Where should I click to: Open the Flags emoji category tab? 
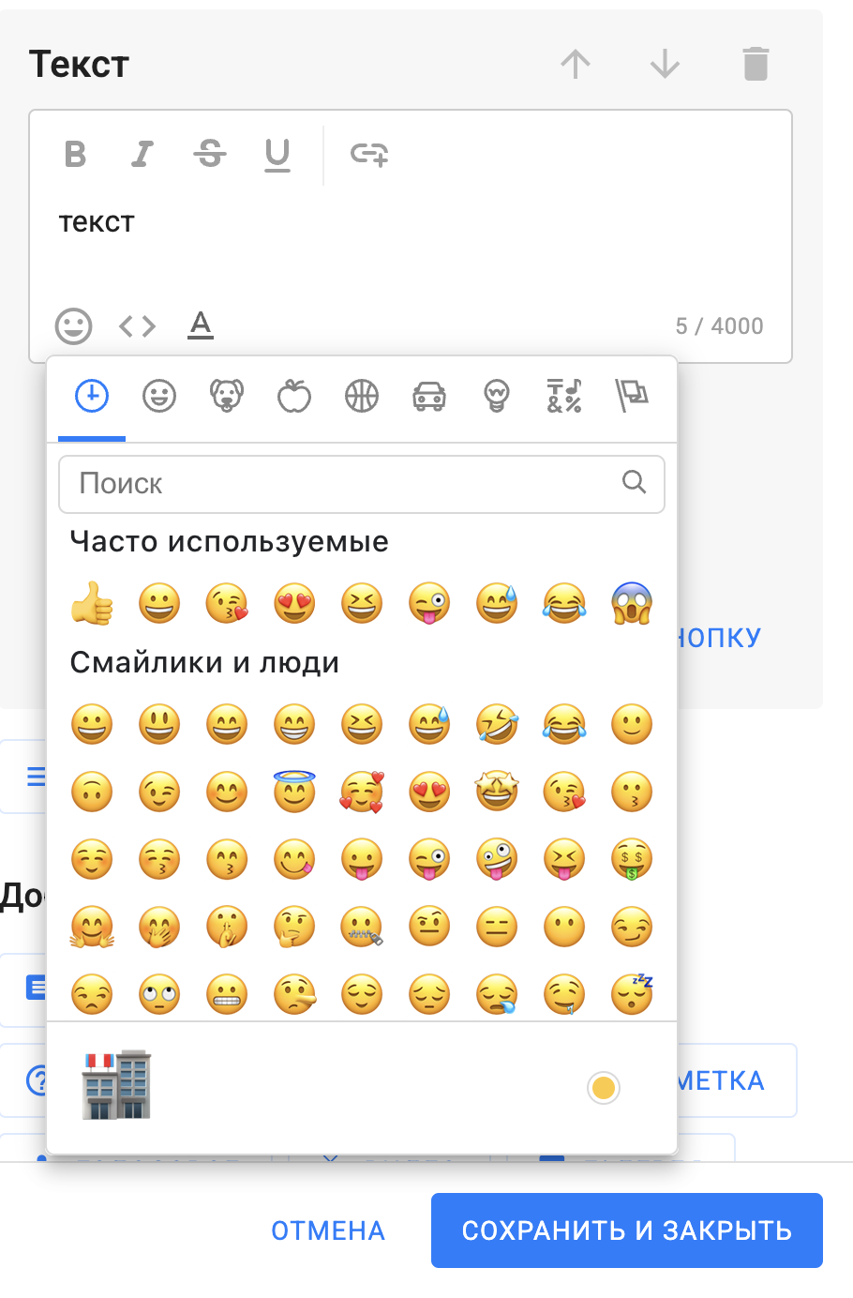632,396
